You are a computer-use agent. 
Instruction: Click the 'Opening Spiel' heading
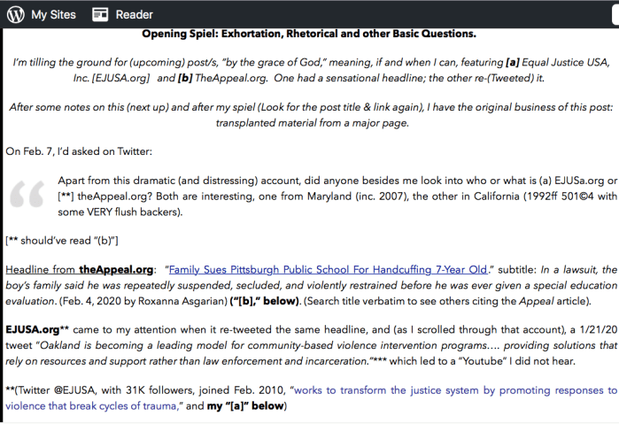[x=309, y=35]
